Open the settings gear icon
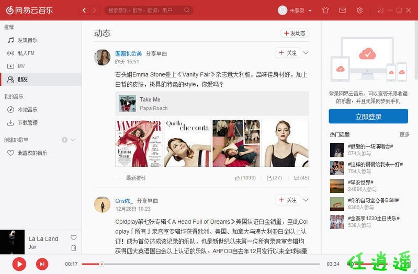 [359, 10]
